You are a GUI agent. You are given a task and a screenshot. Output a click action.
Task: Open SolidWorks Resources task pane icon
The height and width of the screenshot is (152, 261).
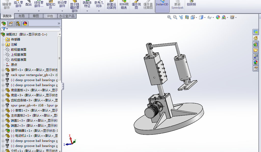click(x=255, y=38)
